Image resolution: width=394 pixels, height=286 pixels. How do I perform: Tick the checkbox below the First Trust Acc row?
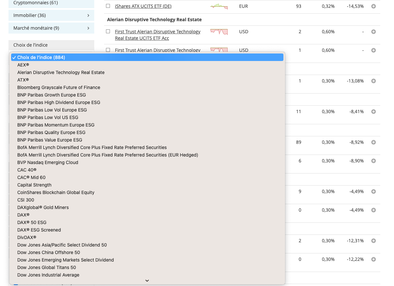pos(108,50)
